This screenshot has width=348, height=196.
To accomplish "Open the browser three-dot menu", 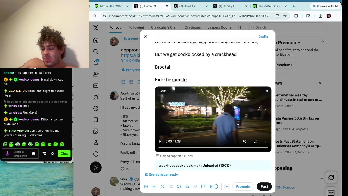I will [x=337, y=16].
